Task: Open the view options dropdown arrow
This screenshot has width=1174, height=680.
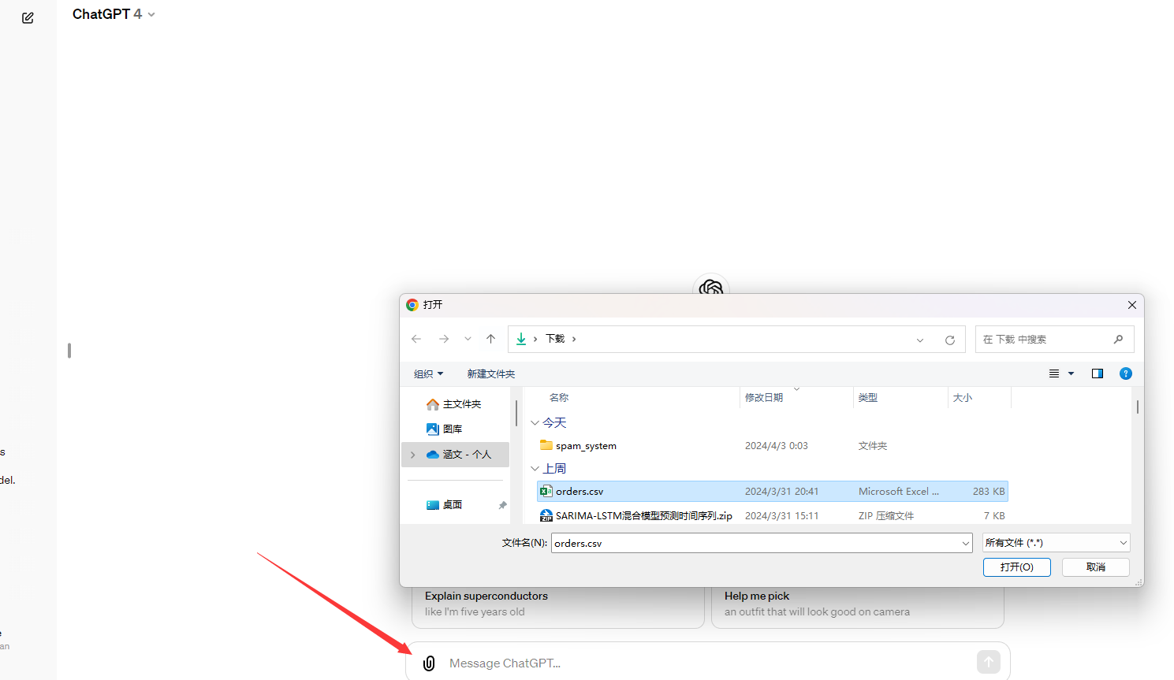Action: pyautogui.click(x=1072, y=373)
